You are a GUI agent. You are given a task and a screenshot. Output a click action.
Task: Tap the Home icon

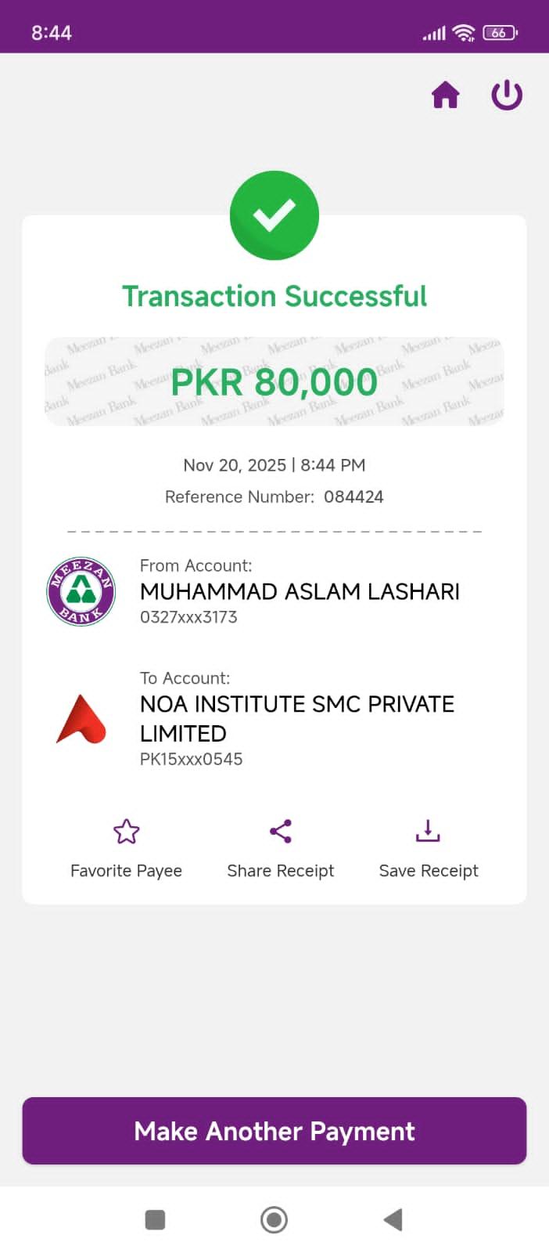click(445, 96)
